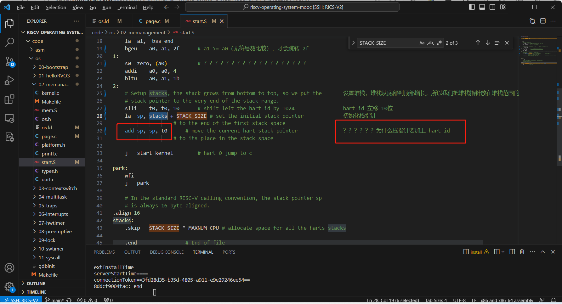562x304 pixels.
Task: Close the terminal panel
Action: [553, 252]
